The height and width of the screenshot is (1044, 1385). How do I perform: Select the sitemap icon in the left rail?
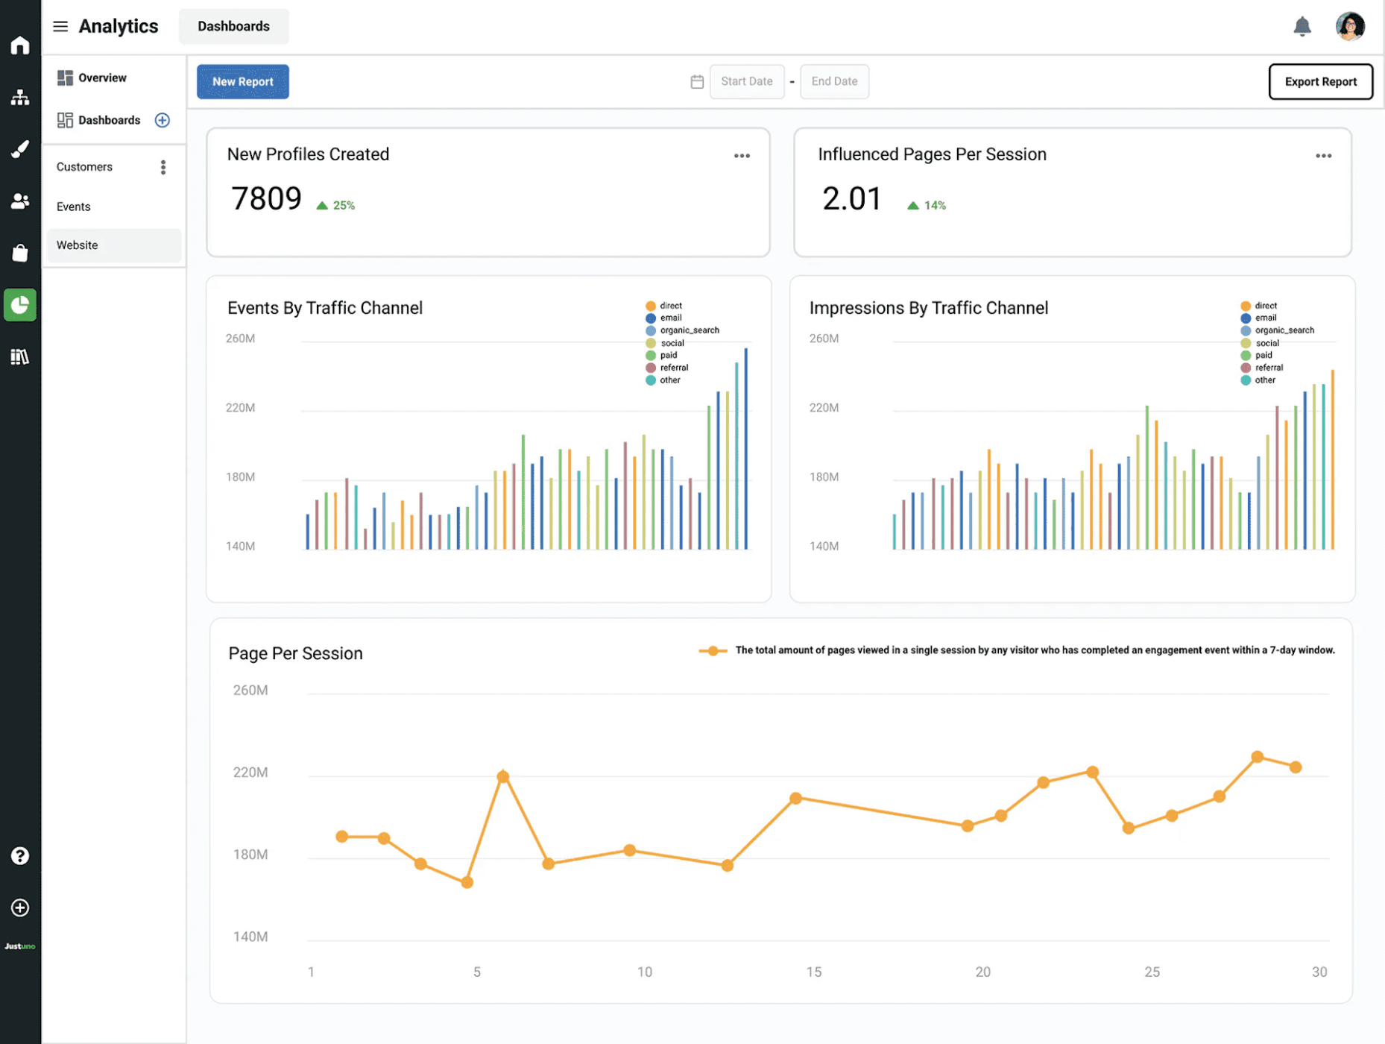[x=20, y=97]
